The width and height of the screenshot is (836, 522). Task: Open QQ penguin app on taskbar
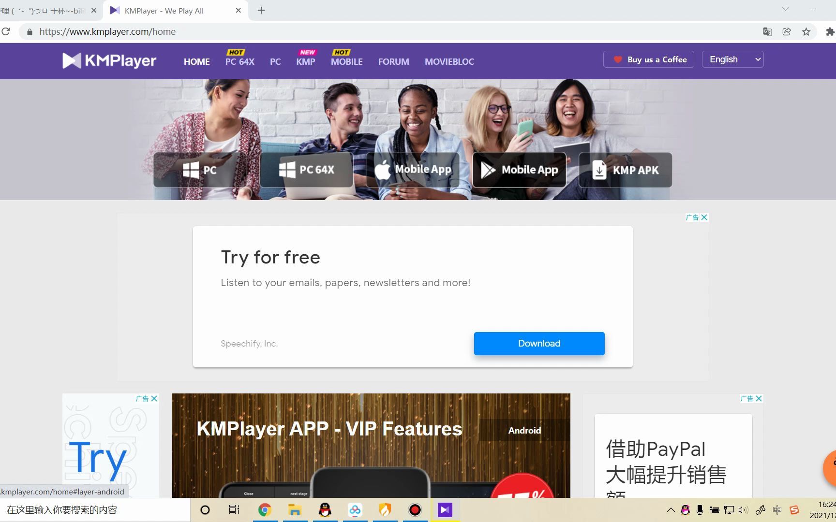pos(325,510)
